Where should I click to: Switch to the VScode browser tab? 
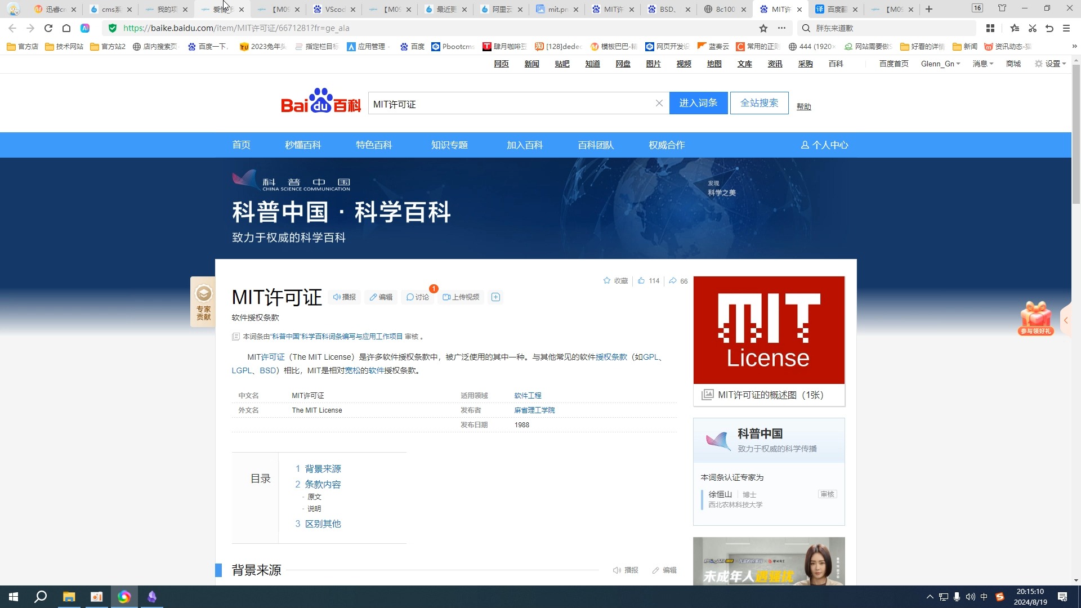click(335, 9)
